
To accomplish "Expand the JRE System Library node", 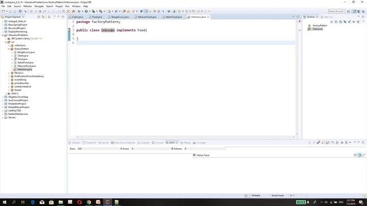I will (x=6, y=38).
